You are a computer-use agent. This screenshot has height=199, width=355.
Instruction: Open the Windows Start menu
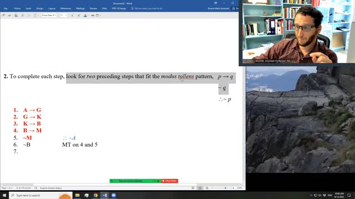click(4, 195)
